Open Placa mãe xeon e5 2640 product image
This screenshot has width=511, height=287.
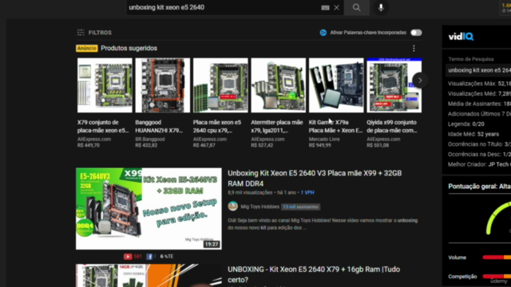[220, 85]
